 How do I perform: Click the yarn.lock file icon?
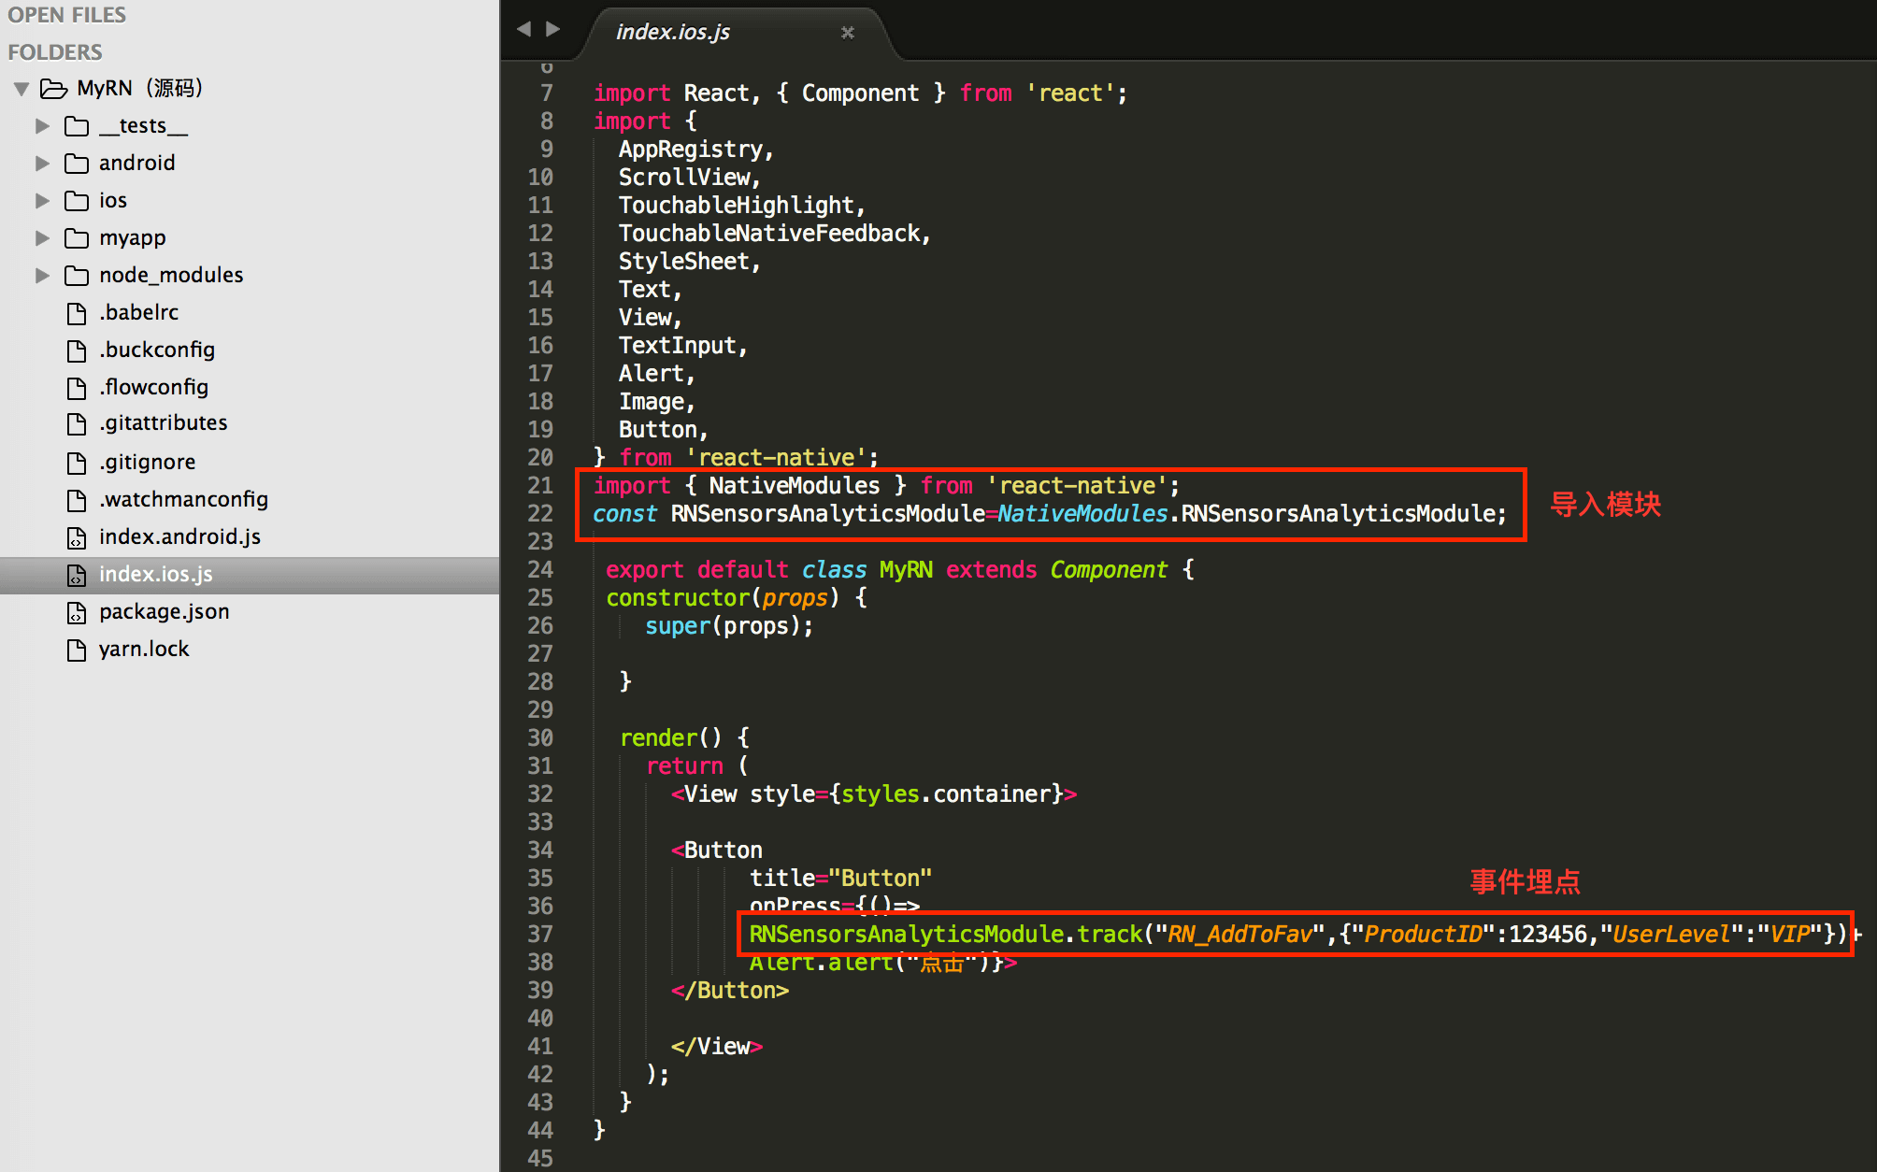[x=77, y=650]
